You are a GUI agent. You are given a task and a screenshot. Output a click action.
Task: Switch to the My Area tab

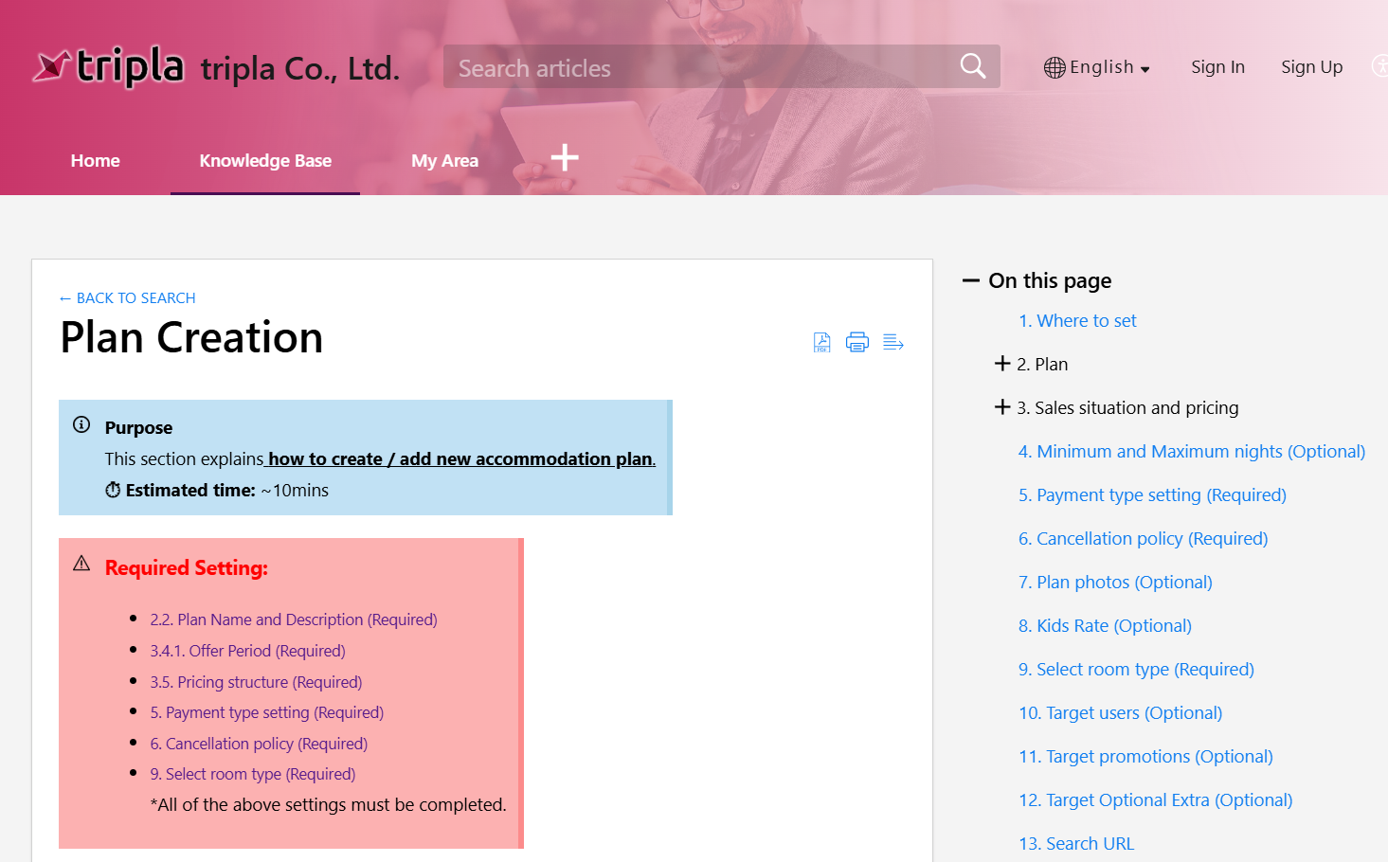tap(444, 161)
